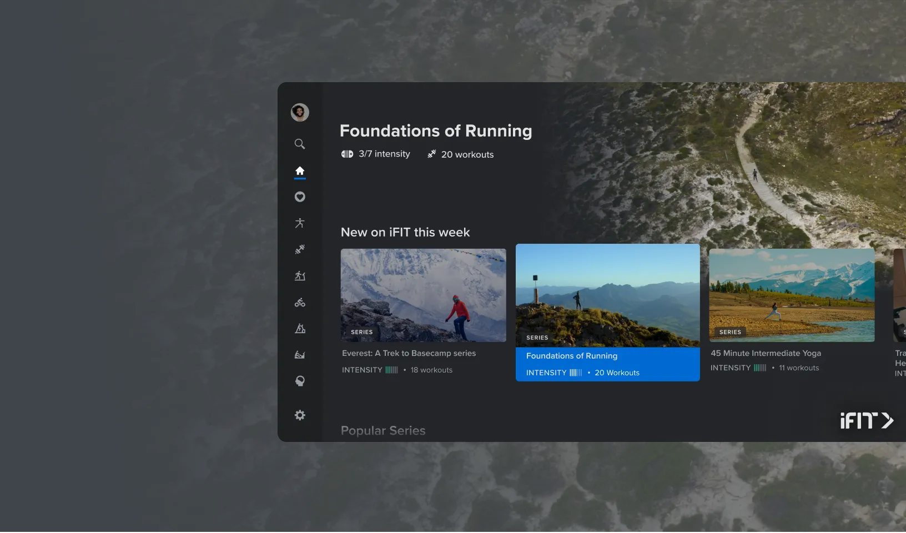Click intensity bars on Foundations card

coord(576,373)
